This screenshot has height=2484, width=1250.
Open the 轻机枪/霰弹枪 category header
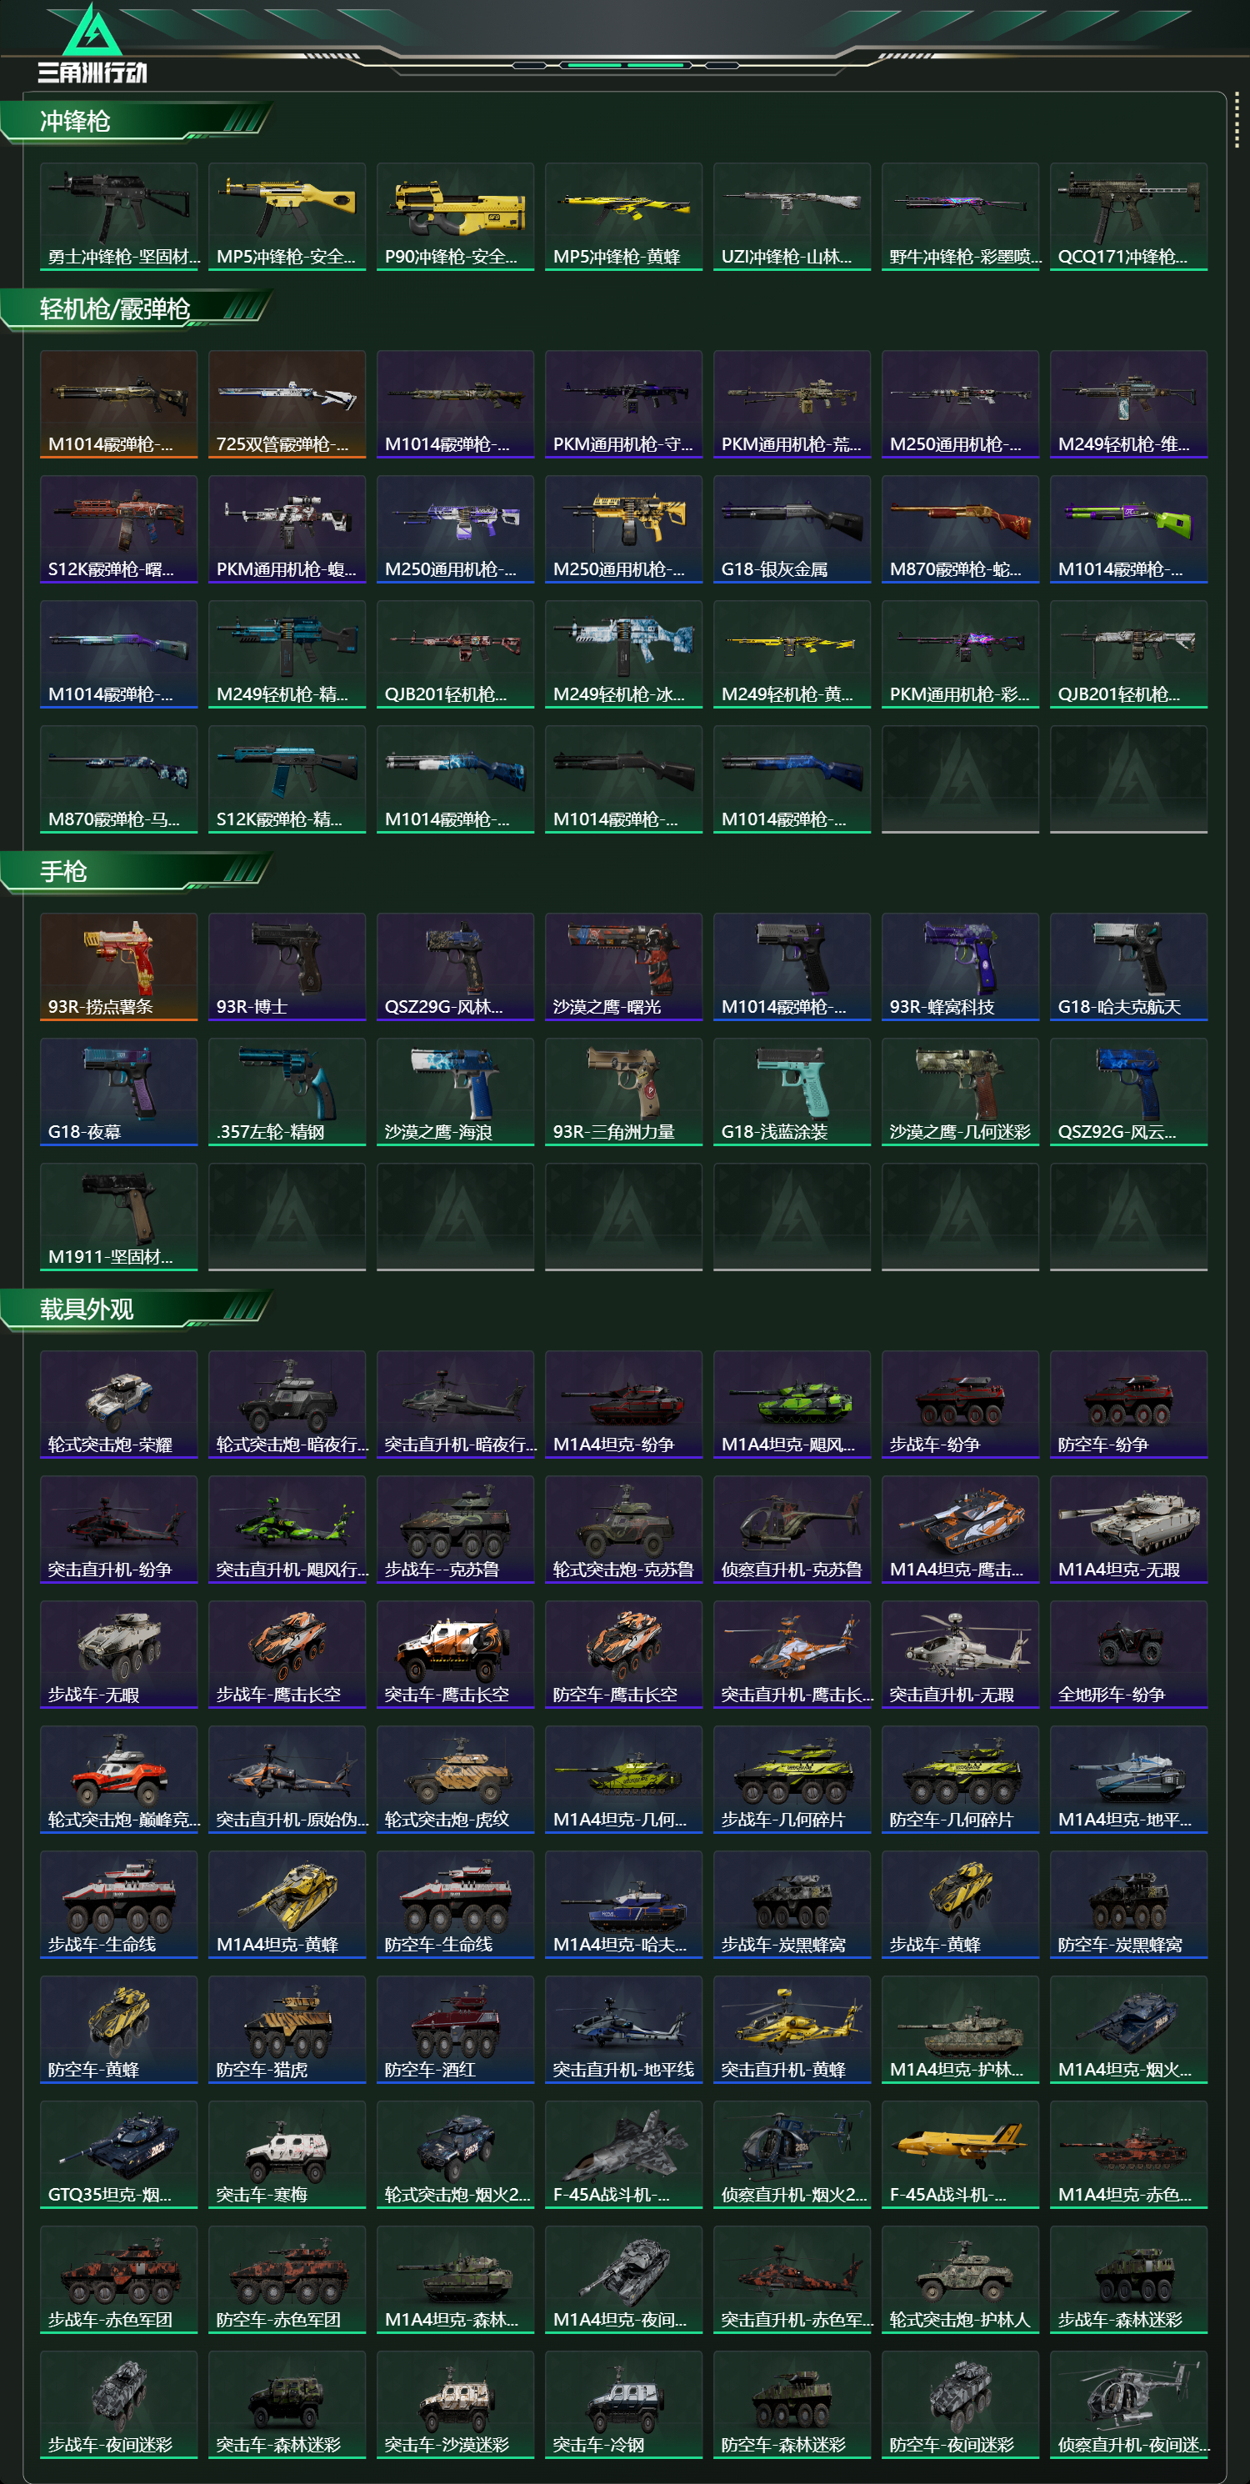(x=135, y=308)
